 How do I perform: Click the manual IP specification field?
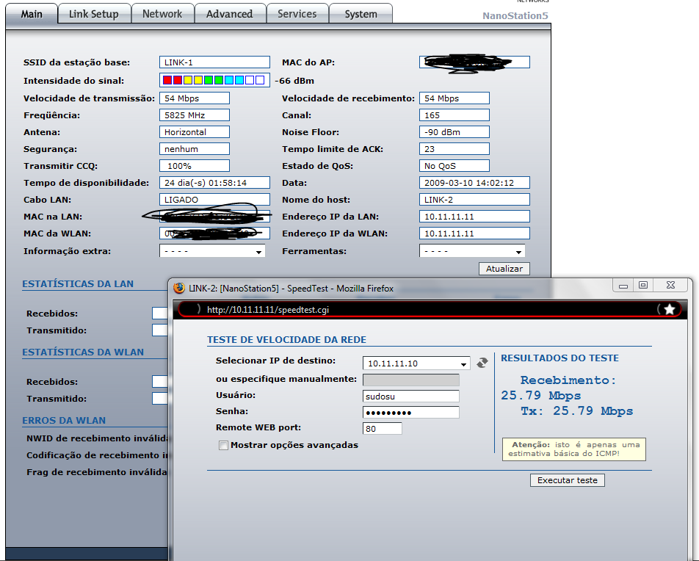[410, 380]
